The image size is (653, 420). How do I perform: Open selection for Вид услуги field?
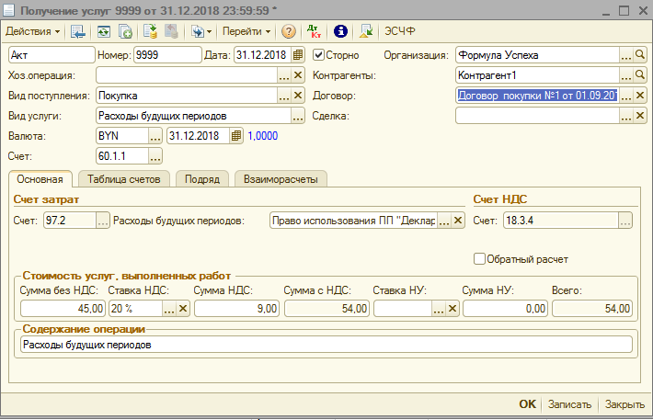(298, 116)
